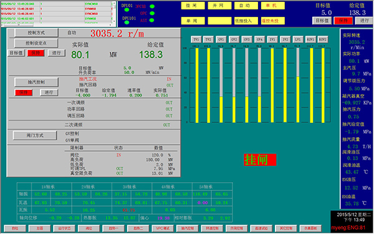The width and height of the screenshot is (374, 234).
Task: Click the large red 挂闸 indicator
Action: tap(260, 160)
